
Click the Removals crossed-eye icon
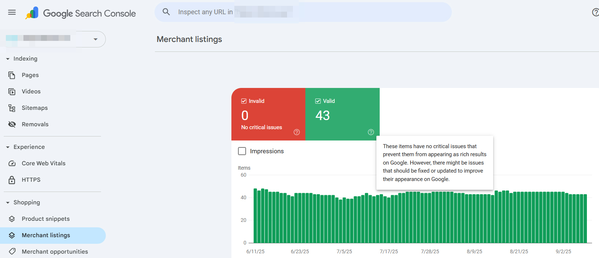click(12, 124)
